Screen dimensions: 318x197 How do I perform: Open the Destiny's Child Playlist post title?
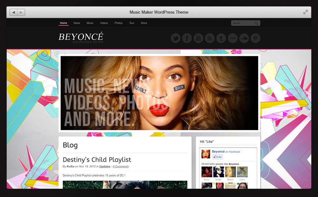coord(97,160)
